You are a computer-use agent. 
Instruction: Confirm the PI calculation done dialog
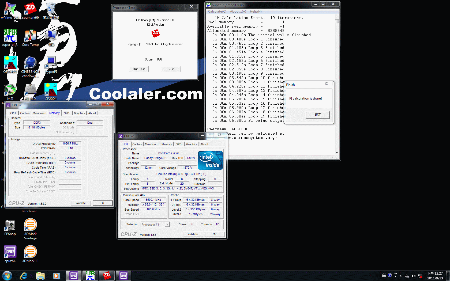318,115
